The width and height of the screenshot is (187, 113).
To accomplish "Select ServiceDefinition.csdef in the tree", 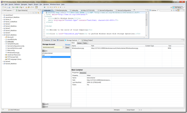I will tap(15, 48).
